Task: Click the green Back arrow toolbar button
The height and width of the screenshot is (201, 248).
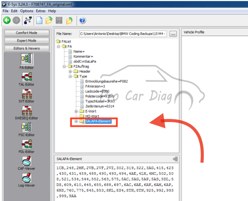Action: [7, 20]
